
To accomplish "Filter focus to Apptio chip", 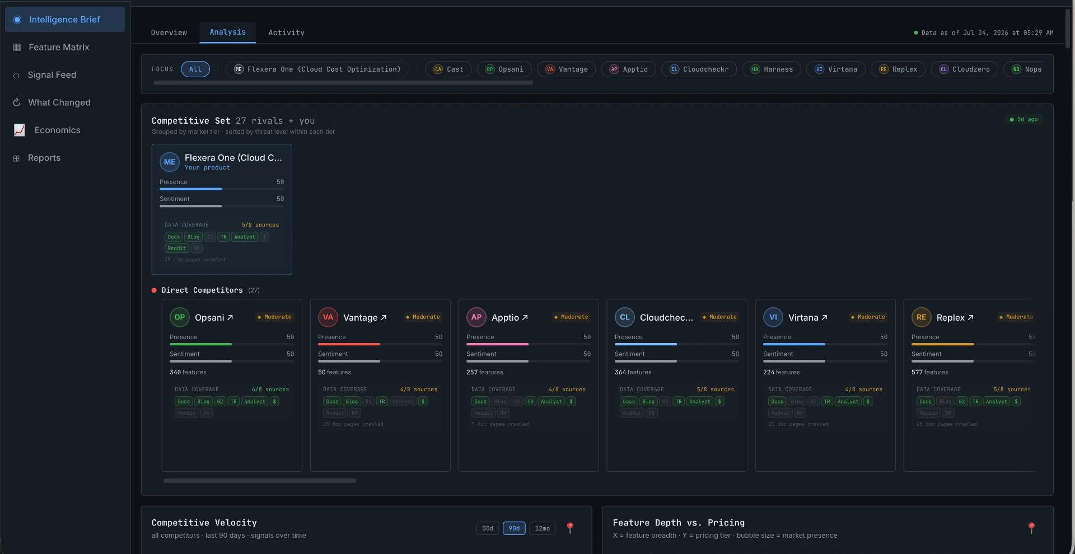I will click(628, 69).
